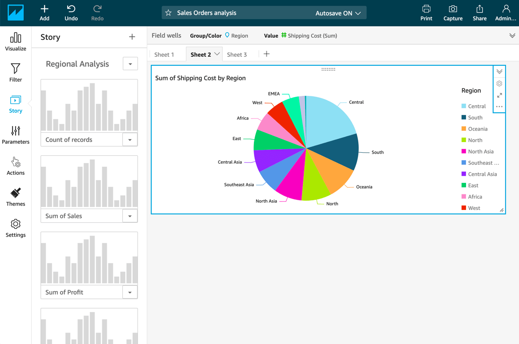Star the Sales Orders analysis title
The width and height of the screenshot is (519, 344).
168,12
